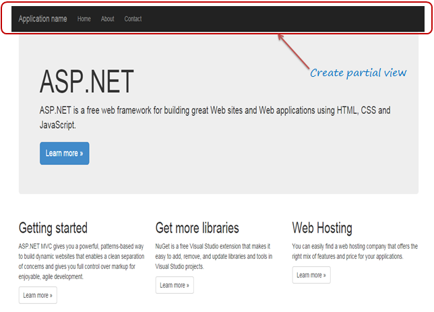Open the Home navigation item
The height and width of the screenshot is (312, 434).
(x=84, y=19)
